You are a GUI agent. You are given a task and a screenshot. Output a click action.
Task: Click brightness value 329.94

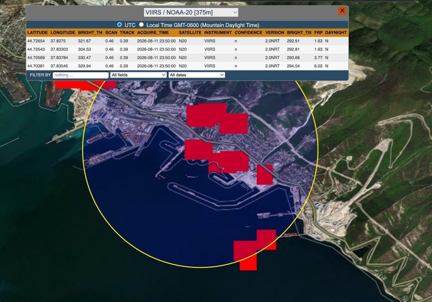84,66
